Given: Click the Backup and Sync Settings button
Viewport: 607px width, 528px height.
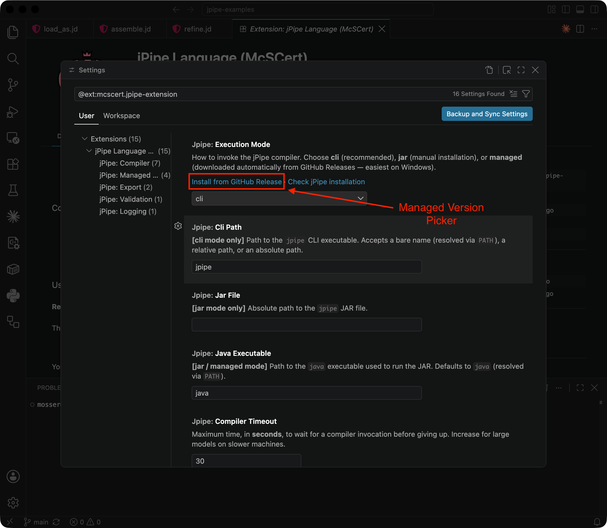Looking at the screenshot, I should point(487,114).
